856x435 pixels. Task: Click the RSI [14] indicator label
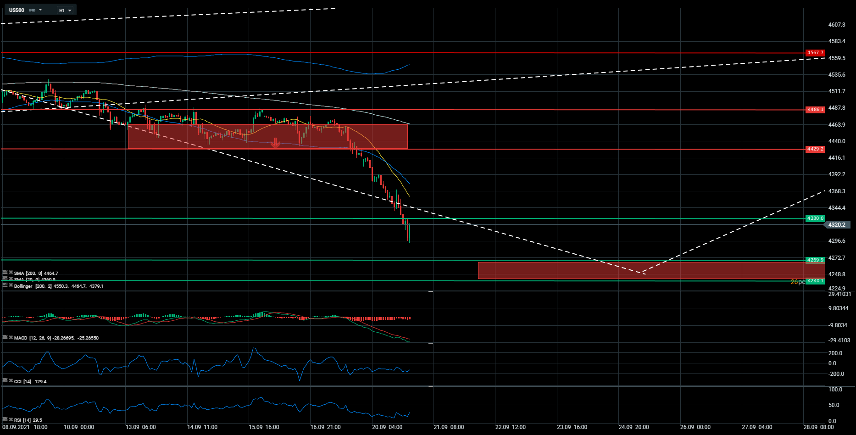pyautogui.click(x=28, y=420)
